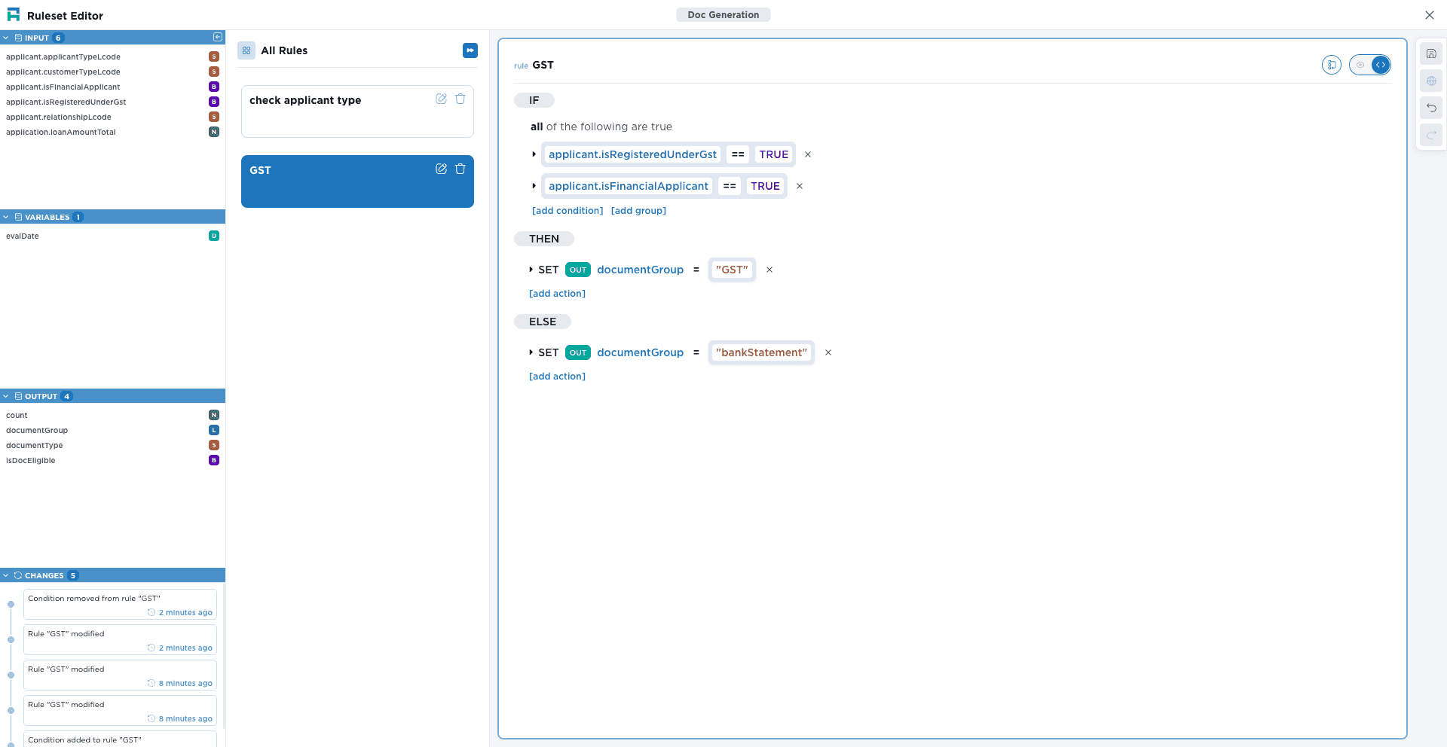Click the save ruleset icon in right toolbar
1447x747 pixels.
[1430, 54]
